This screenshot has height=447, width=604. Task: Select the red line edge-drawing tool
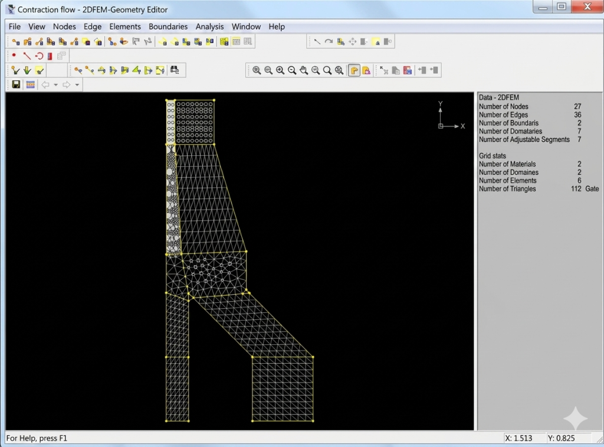tap(27, 56)
